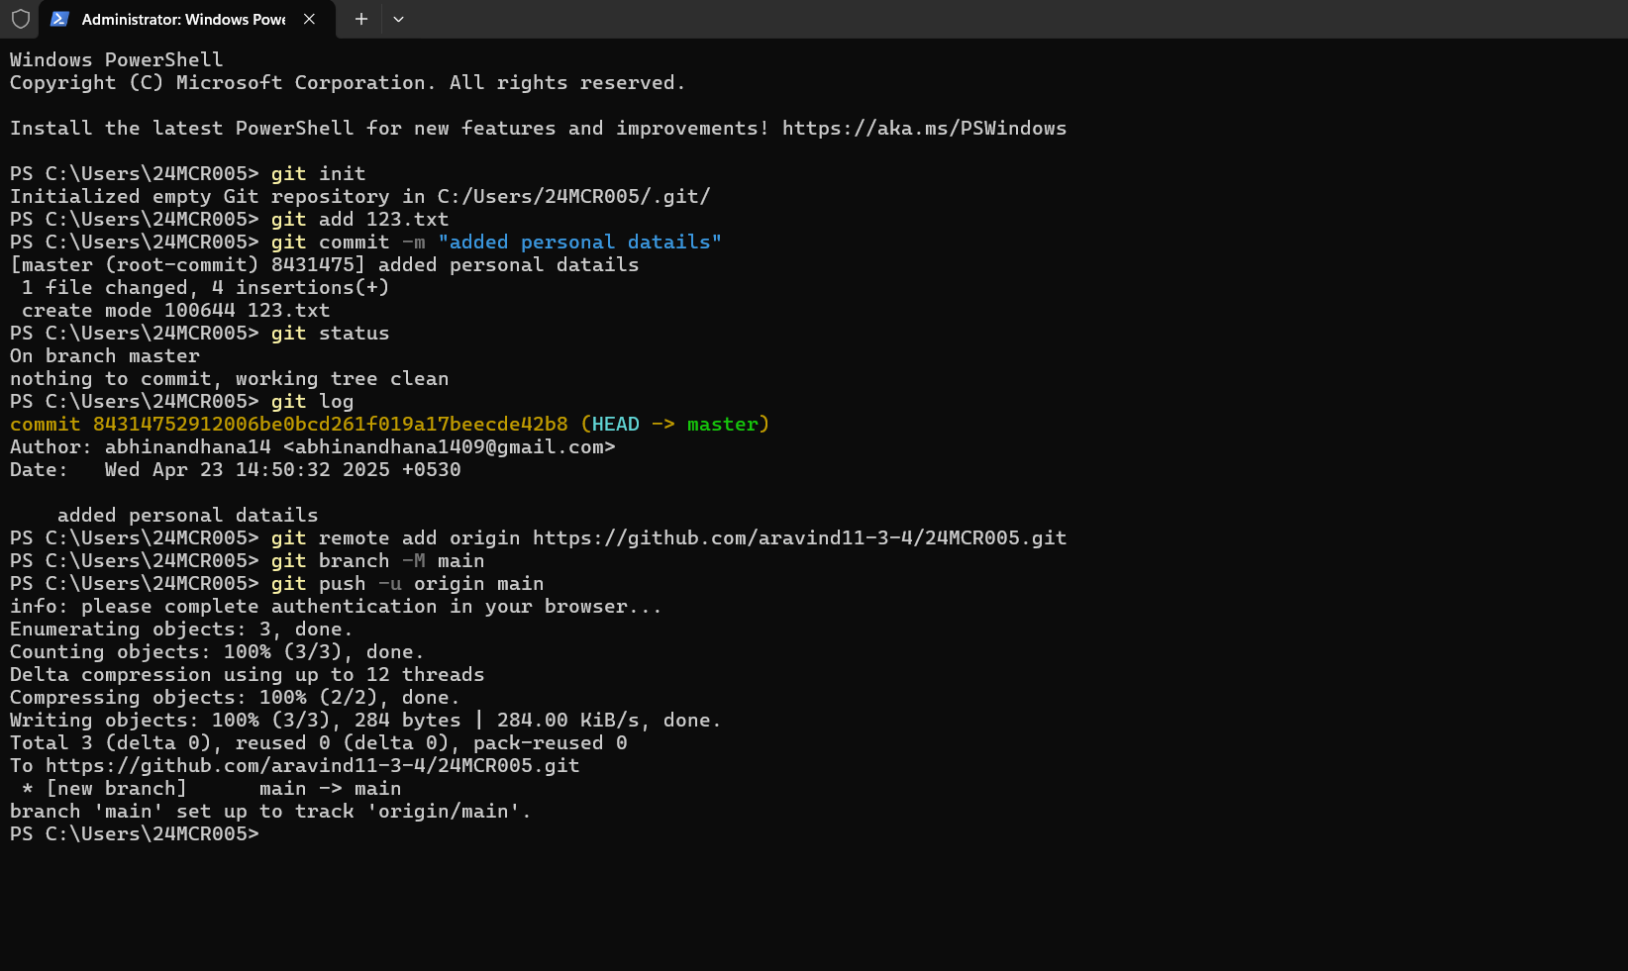
Task: Click the commit hash 84314752912006be0bcd261f019a17beecde42b8
Action: tap(331, 425)
